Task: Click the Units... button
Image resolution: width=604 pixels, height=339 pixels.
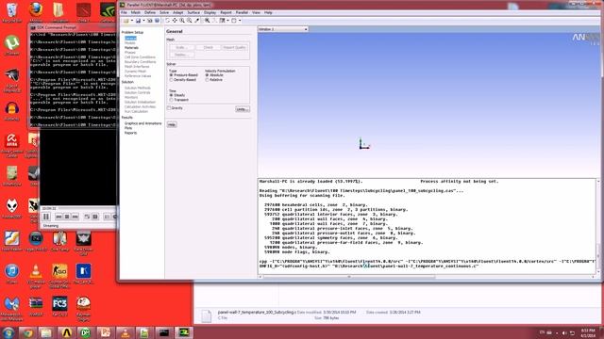Action: (243, 109)
